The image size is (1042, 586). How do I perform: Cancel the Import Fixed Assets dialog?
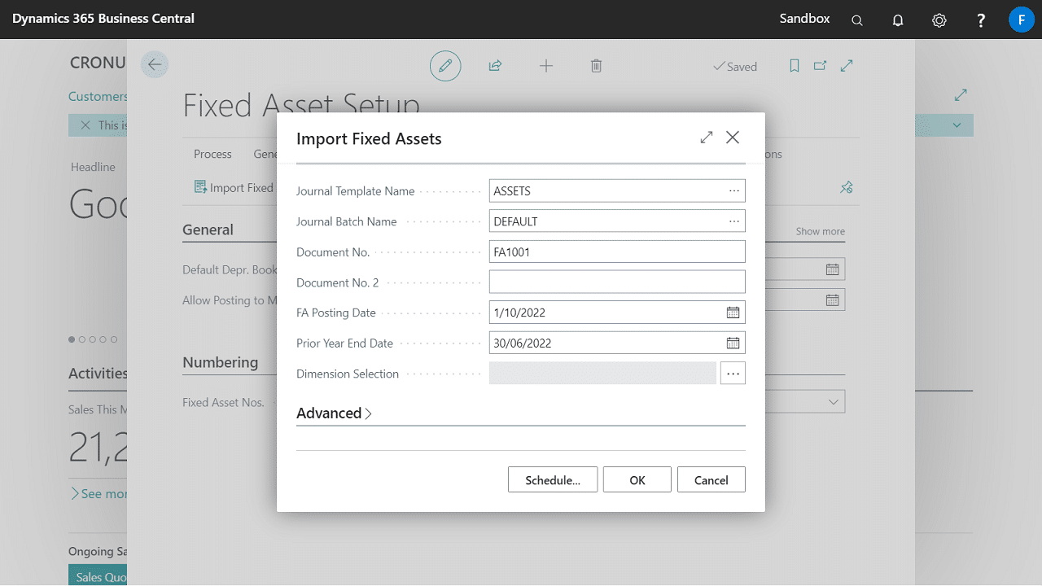[x=711, y=480]
